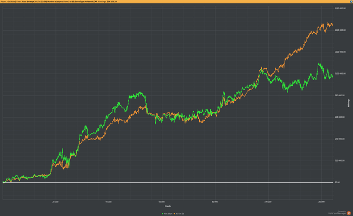Click the 20 000 hands x-axis label
The height and width of the screenshot is (216, 353).
click(55, 202)
